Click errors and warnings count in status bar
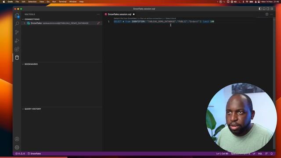The height and width of the screenshot is (158, 281). [x=20, y=154]
